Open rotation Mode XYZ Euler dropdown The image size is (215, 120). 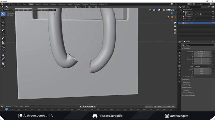202,66
